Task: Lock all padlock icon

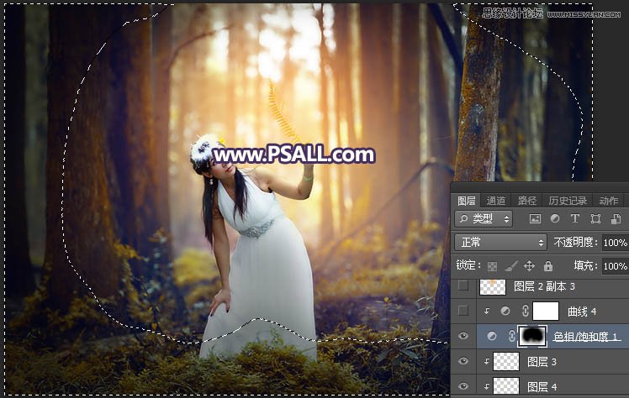Action: point(548,266)
